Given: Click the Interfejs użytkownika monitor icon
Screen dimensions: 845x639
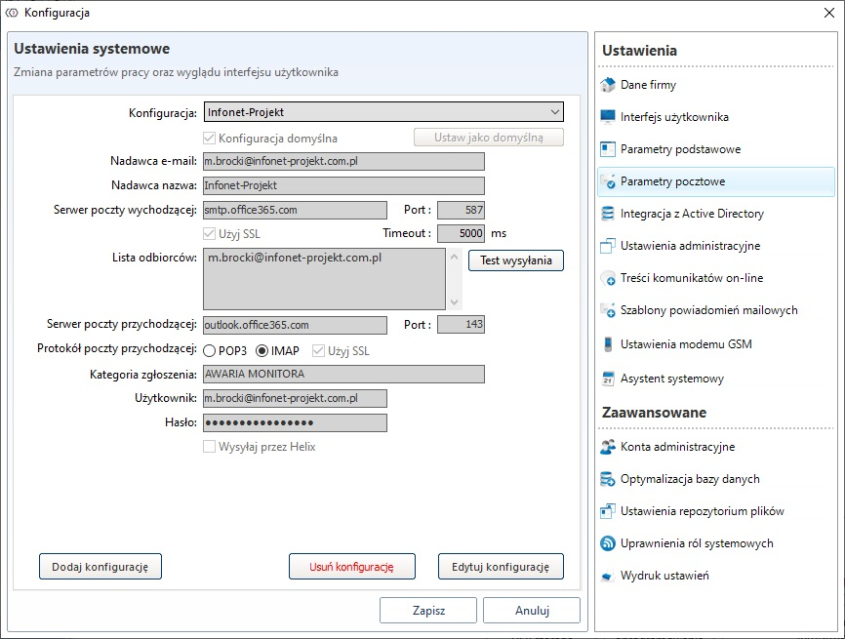Looking at the screenshot, I should point(608,117).
